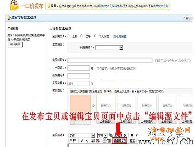Insert a numbered list

pyautogui.click(x=70, y=141)
